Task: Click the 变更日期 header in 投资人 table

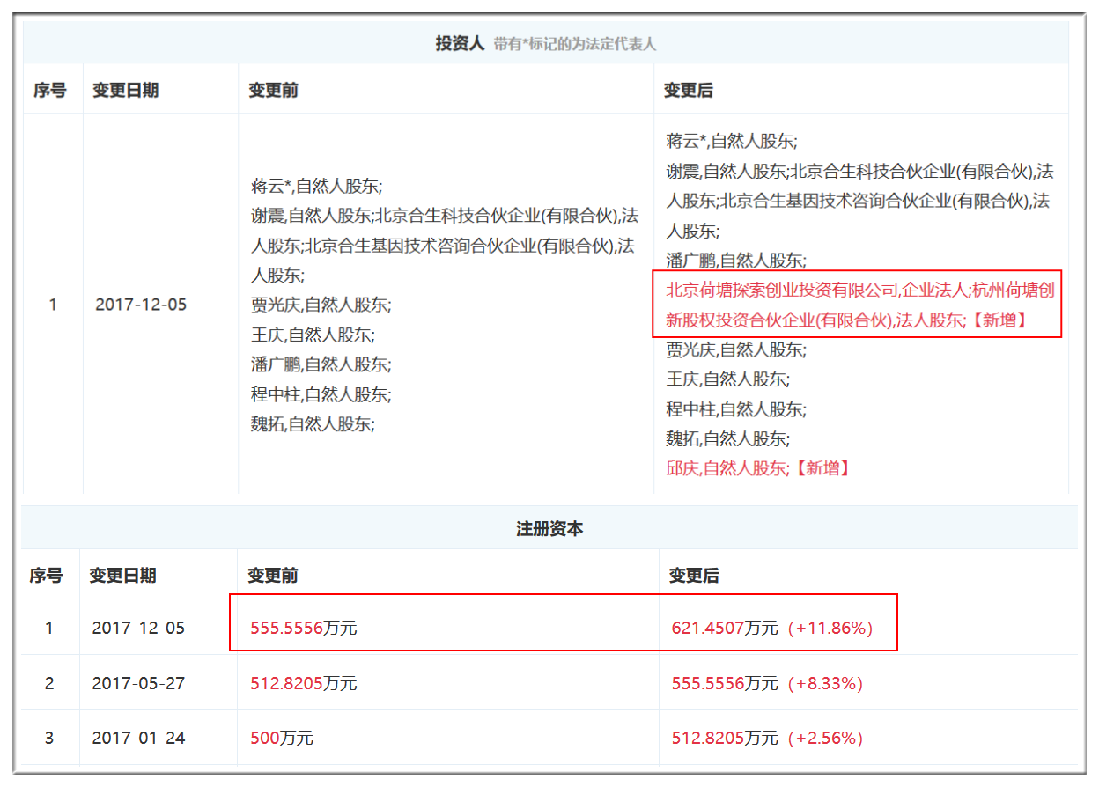Action: pyautogui.click(x=125, y=90)
